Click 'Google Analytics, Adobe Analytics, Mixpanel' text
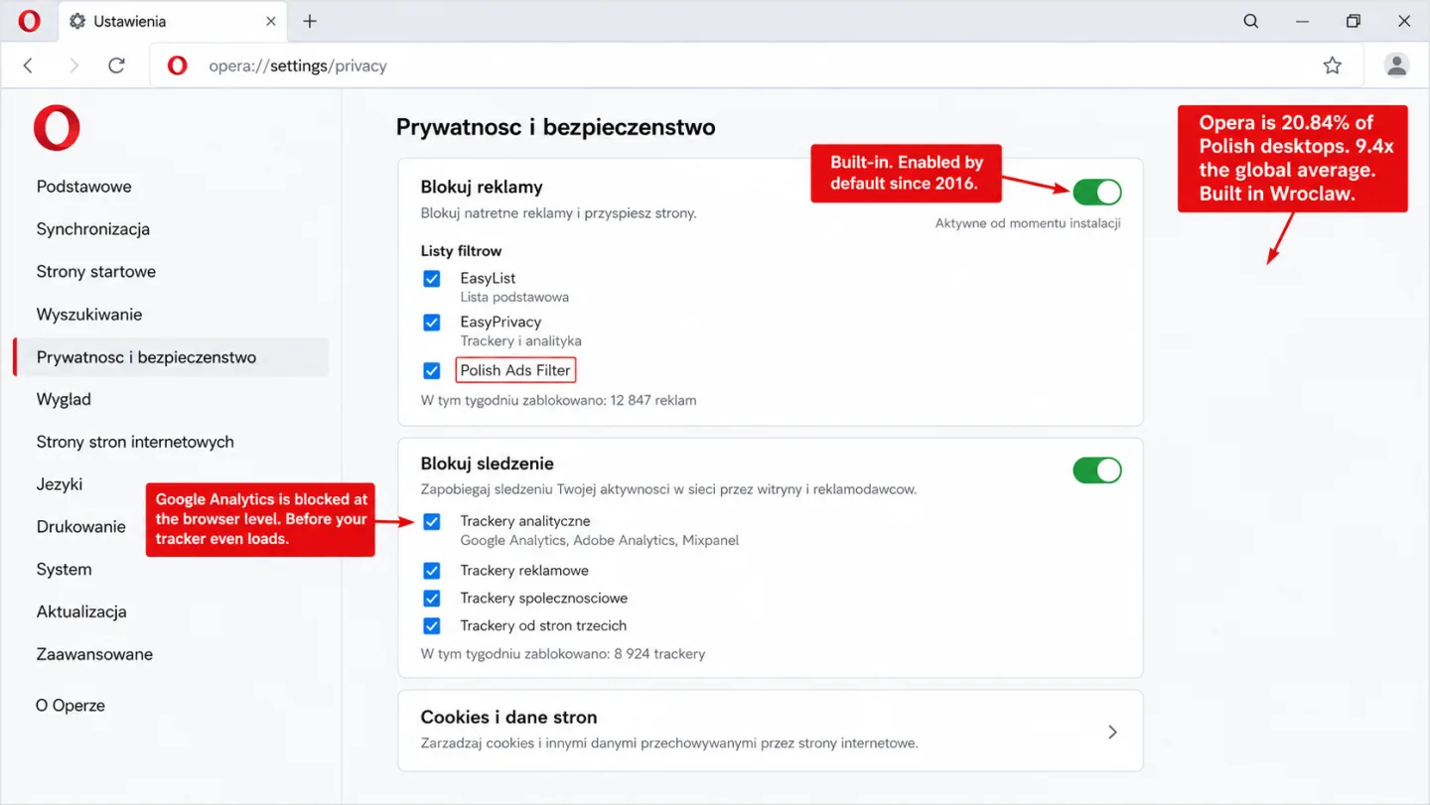This screenshot has height=805, width=1430. [x=600, y=541]
